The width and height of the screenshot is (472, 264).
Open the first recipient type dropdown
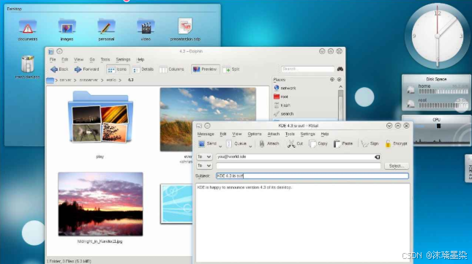pos(204,156)
